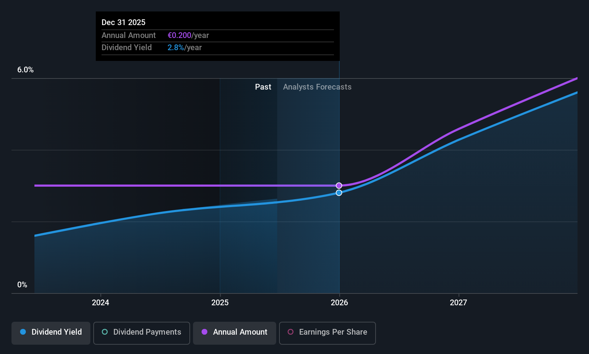589x354 pixels.
Task: Select the blue Dividend Yield data point marker
Action: point(339,193)
